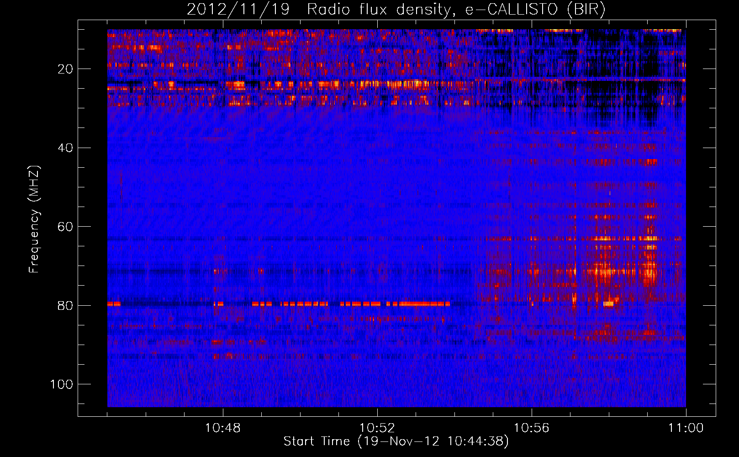739x457 pixels.
Task: Click the 'Frequency (MHZ)' axis label
Action: point(34,219)
